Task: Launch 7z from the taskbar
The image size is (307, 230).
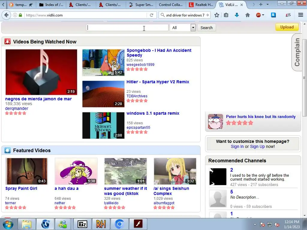Action: click(x=82, y=224)
